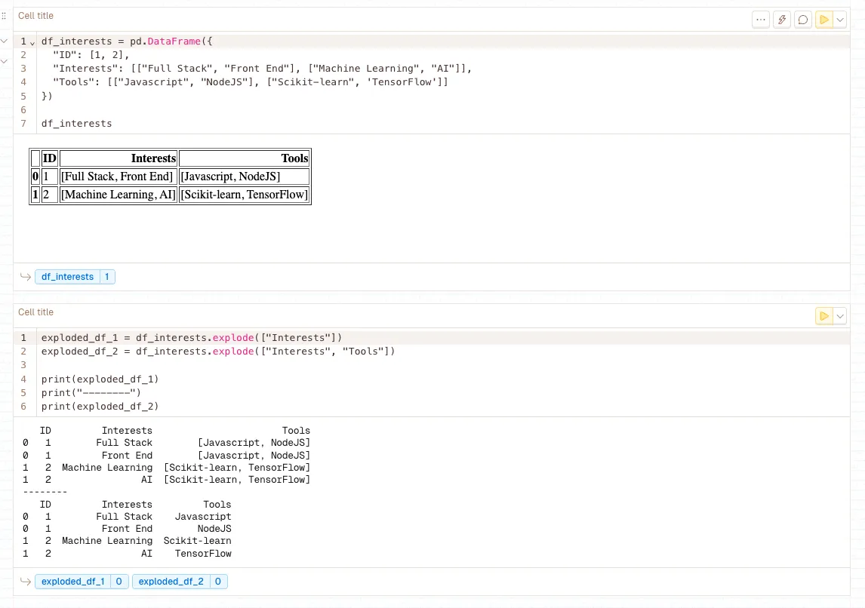Collapse the code fold arrow on line 1

point(32,42)
